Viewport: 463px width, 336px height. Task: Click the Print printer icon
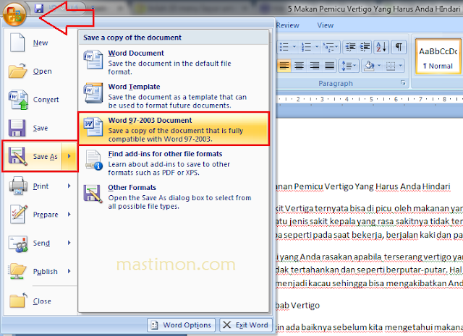click(x=18, y=186)
